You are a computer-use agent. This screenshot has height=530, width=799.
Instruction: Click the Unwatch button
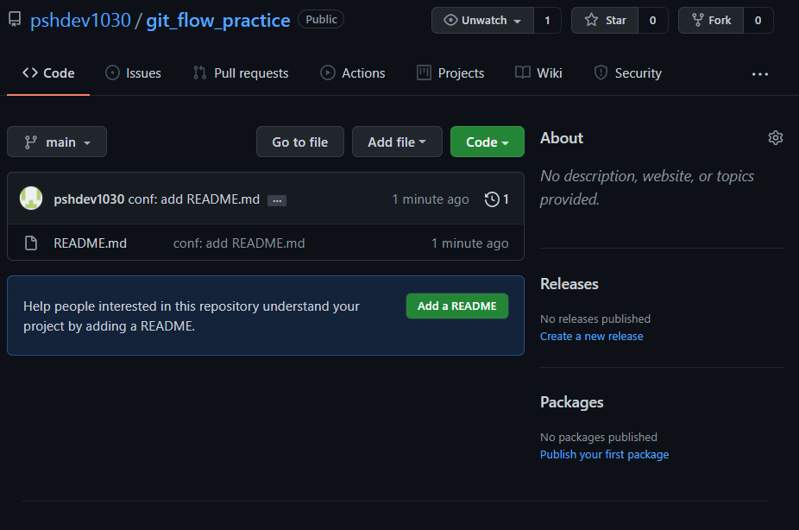coord(482,21)
